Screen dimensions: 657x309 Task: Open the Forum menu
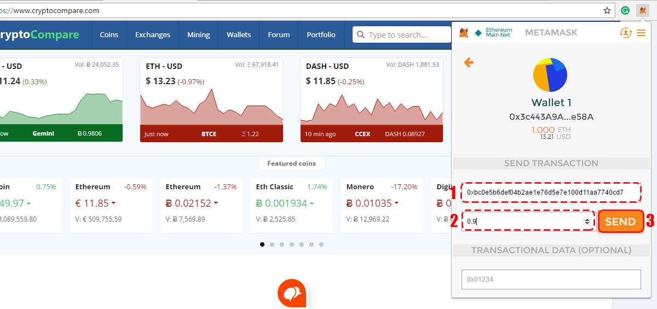279,34
